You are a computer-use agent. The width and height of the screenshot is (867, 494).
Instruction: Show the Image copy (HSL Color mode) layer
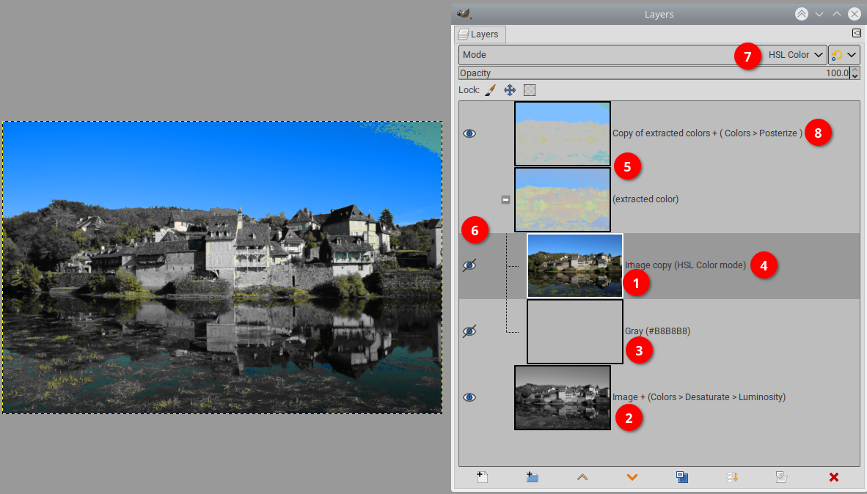point(469,265)
